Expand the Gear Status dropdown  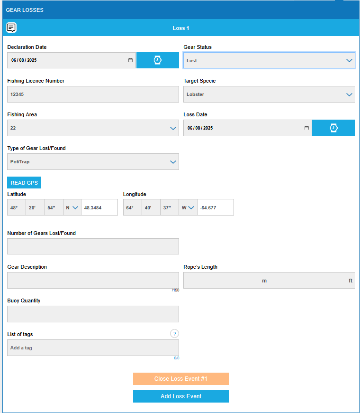click(x=269, y=60)
